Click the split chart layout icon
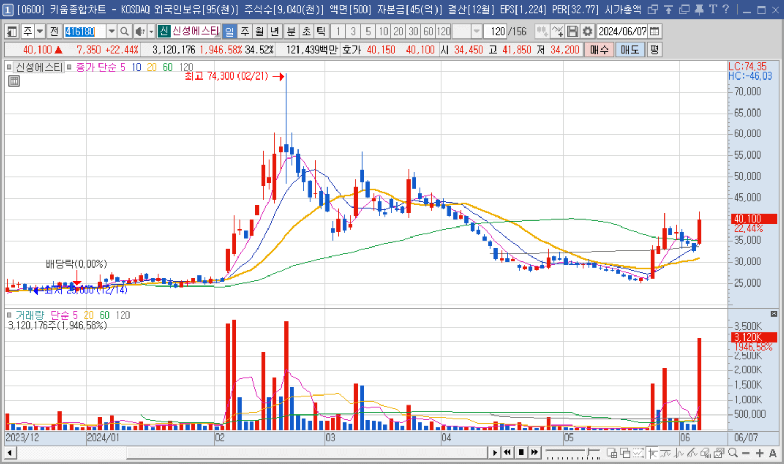Viewport: 784px width, 464px height. click(612, 453)
